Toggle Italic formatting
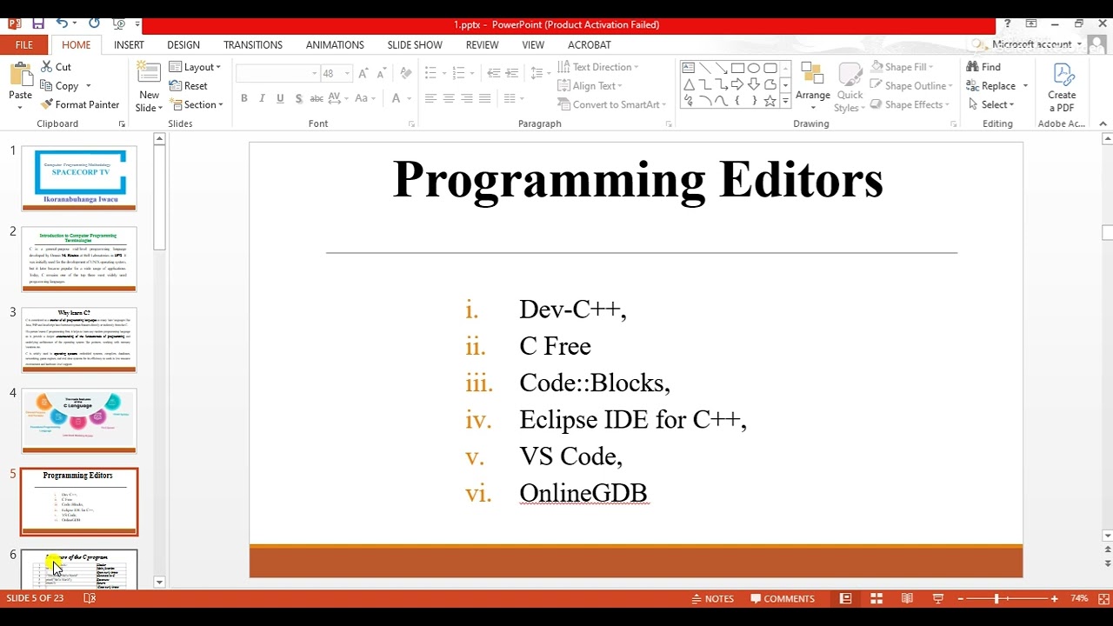Viewport: 1113px width, 626px height. [262, 98]
